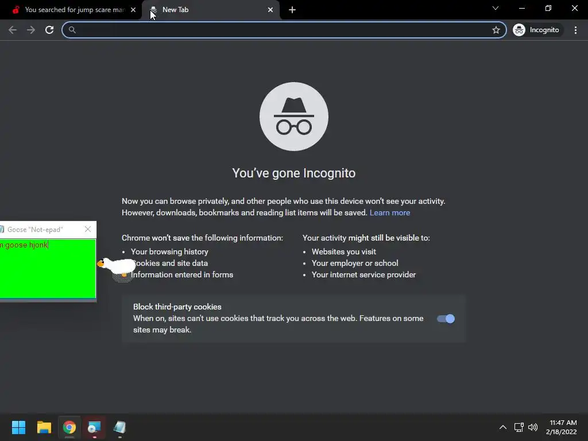Select the 'Your employer or school' text

pyautogui.click(x=355, y=263)
